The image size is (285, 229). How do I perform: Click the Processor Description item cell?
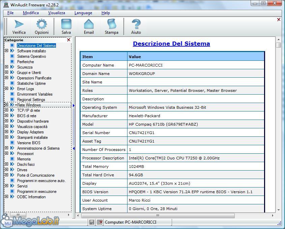click(104, 158)
